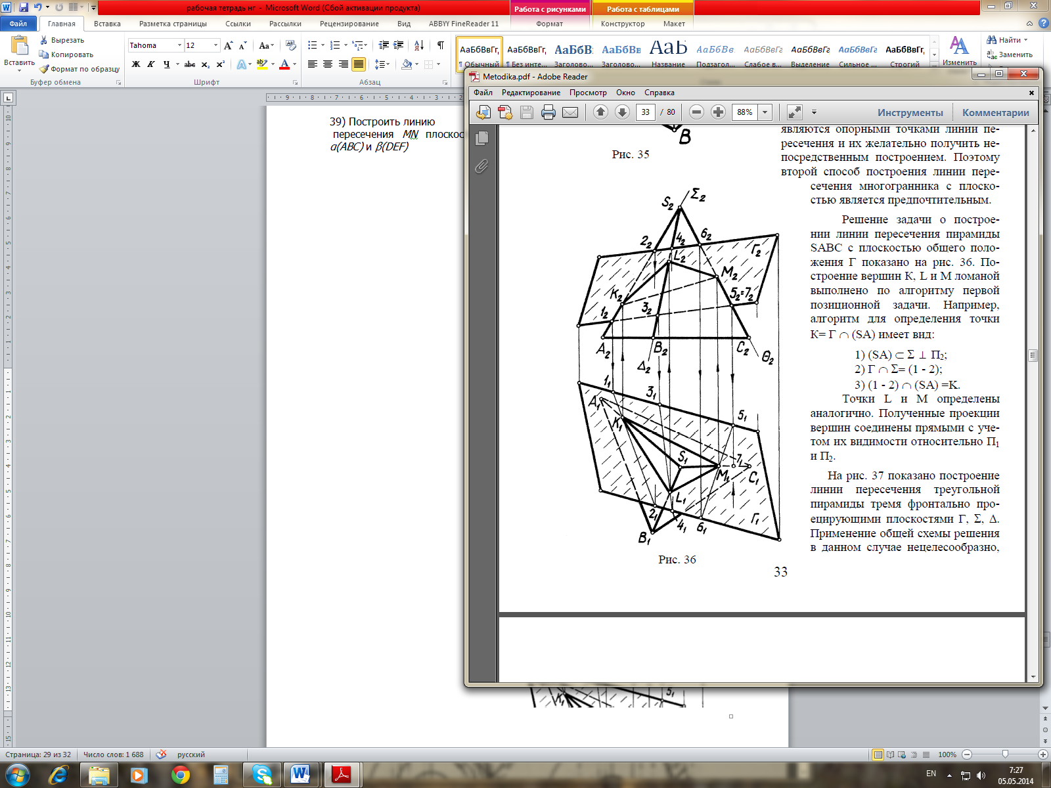Click the Print icon in Adobe Reader

point(548,112)
